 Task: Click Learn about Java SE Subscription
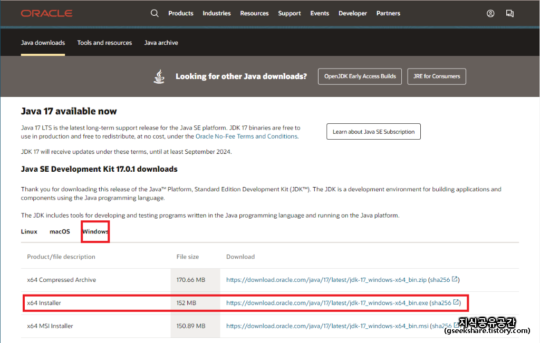point(374,132)
